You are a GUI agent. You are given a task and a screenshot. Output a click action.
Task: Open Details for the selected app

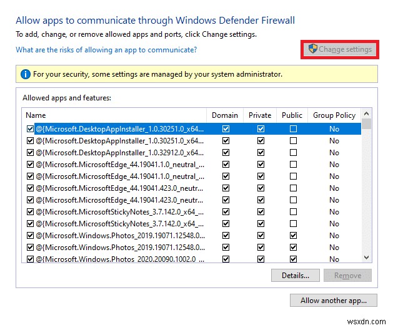tap(296, 276)
